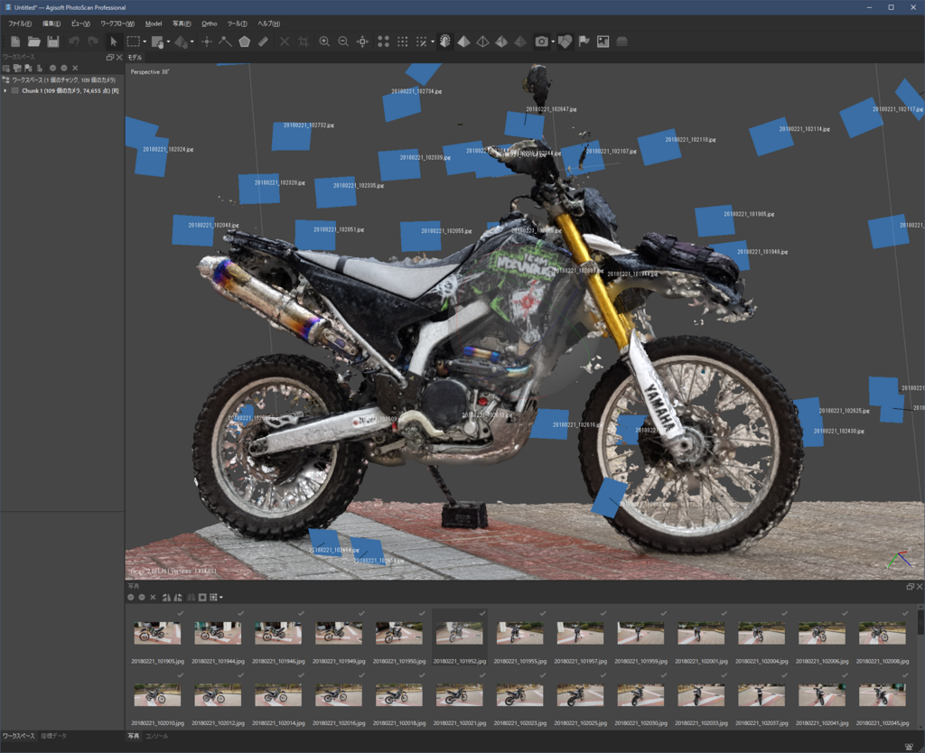The height and width of the screenshot is (753, 925).
Task: Click the Add Photos icon in Workspace toolbar
Action: coord(17,68)
